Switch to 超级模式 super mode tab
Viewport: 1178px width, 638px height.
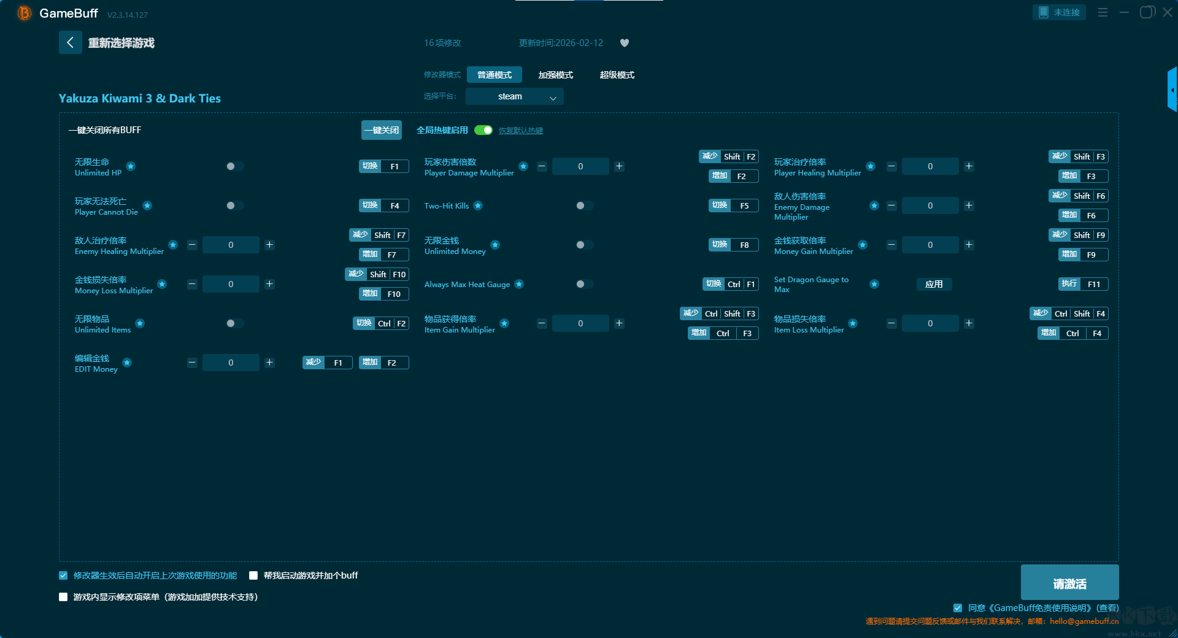click(x=617, y=75)
